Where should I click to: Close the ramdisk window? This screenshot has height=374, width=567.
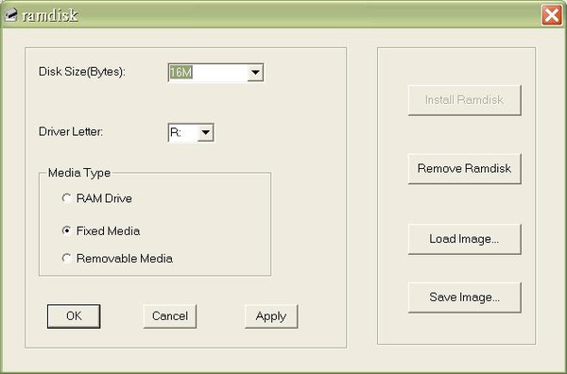(552, 15)
